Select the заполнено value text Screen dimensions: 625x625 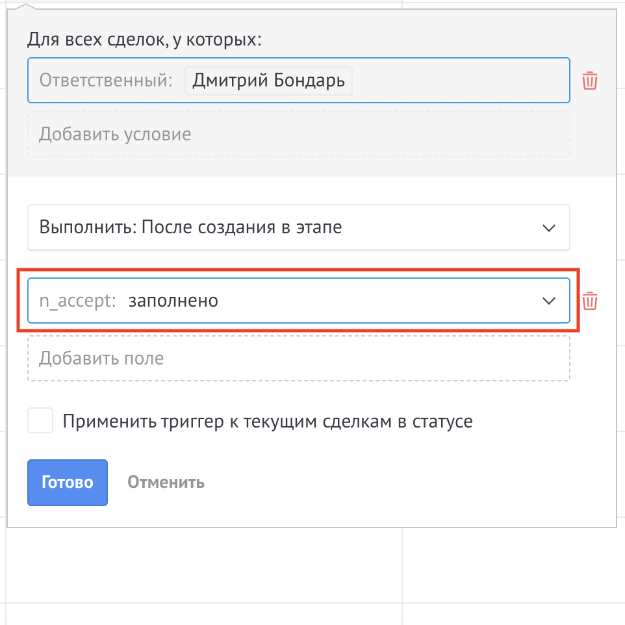(173, 301)
